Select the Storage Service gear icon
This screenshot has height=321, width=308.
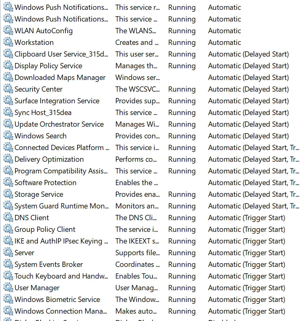click(8, 194)
